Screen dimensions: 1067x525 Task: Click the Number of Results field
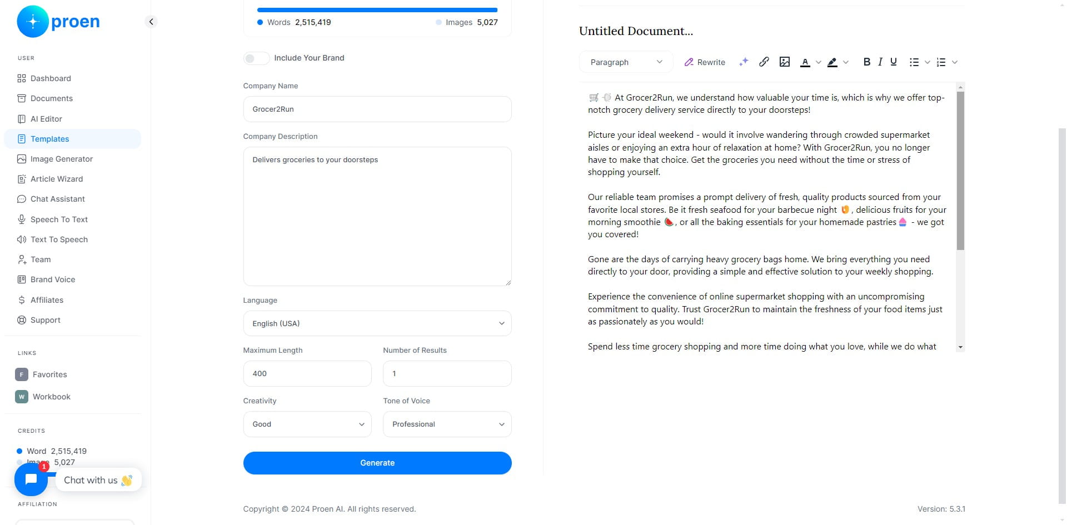tap(447, 373)
